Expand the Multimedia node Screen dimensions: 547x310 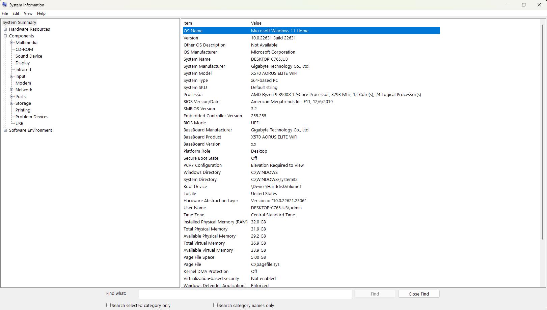click(12, 43)
